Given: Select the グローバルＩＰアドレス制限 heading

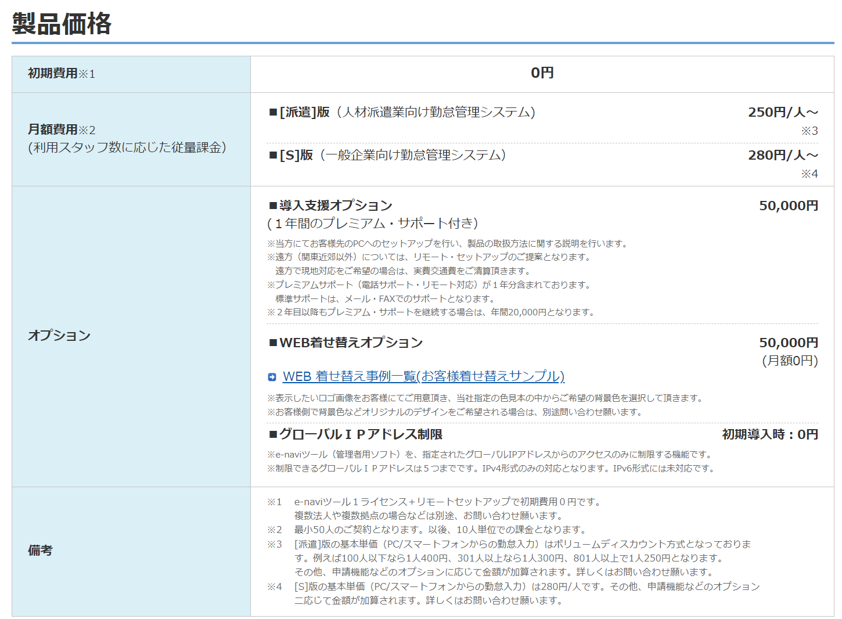Looking at the screenshot, I should [355, 434].
